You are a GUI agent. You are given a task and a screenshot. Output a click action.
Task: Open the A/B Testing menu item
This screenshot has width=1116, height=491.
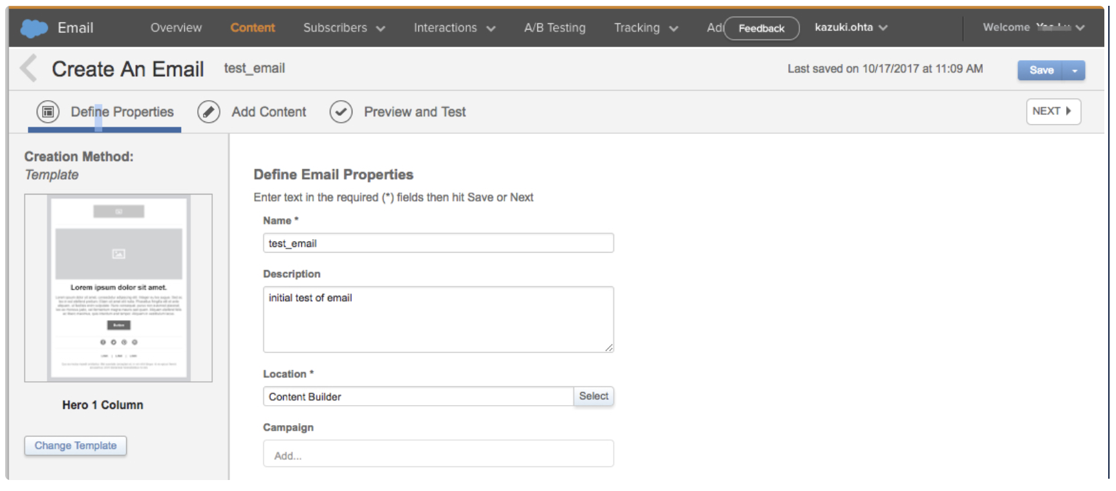point(554,28)
